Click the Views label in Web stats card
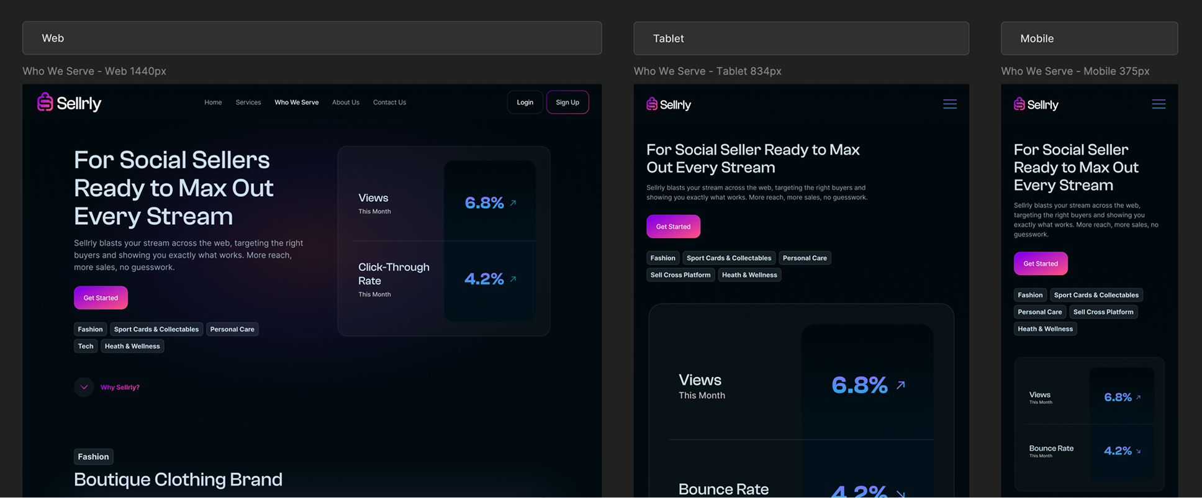 click(373, 198)
